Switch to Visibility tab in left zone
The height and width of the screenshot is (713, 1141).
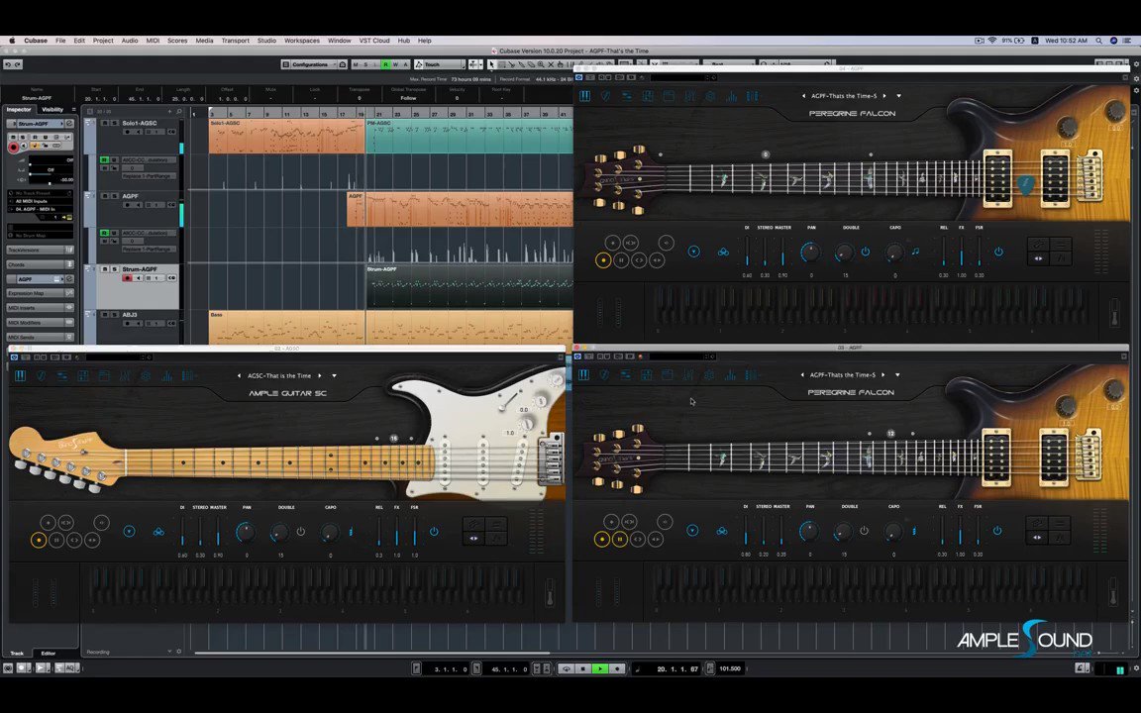52,109
